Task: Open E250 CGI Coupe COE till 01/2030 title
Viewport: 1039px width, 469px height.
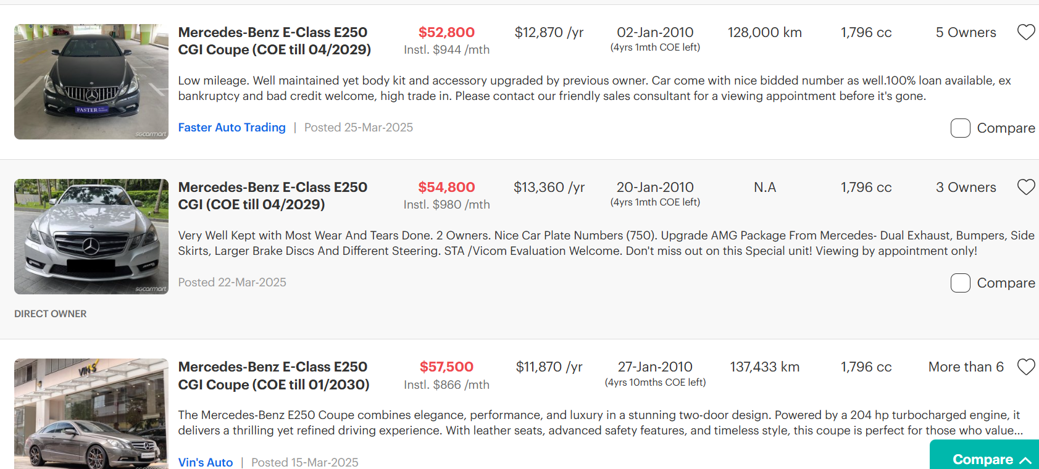Action: click(x=273, y=376)
